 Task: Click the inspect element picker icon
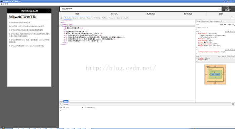[x=61, y=18]
